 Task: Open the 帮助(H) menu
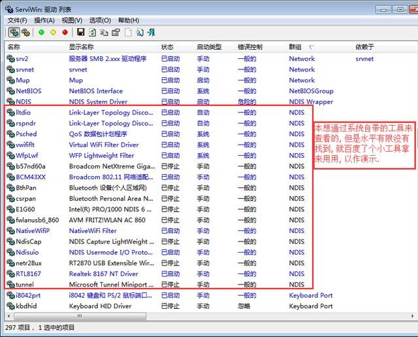pyautogui.click(x=129, y=20)
